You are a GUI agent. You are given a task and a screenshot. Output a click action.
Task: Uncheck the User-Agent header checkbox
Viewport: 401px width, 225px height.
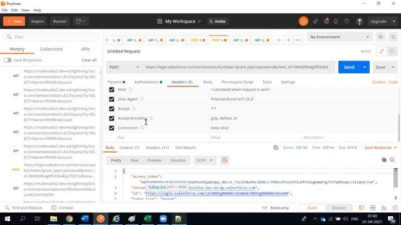112,99
